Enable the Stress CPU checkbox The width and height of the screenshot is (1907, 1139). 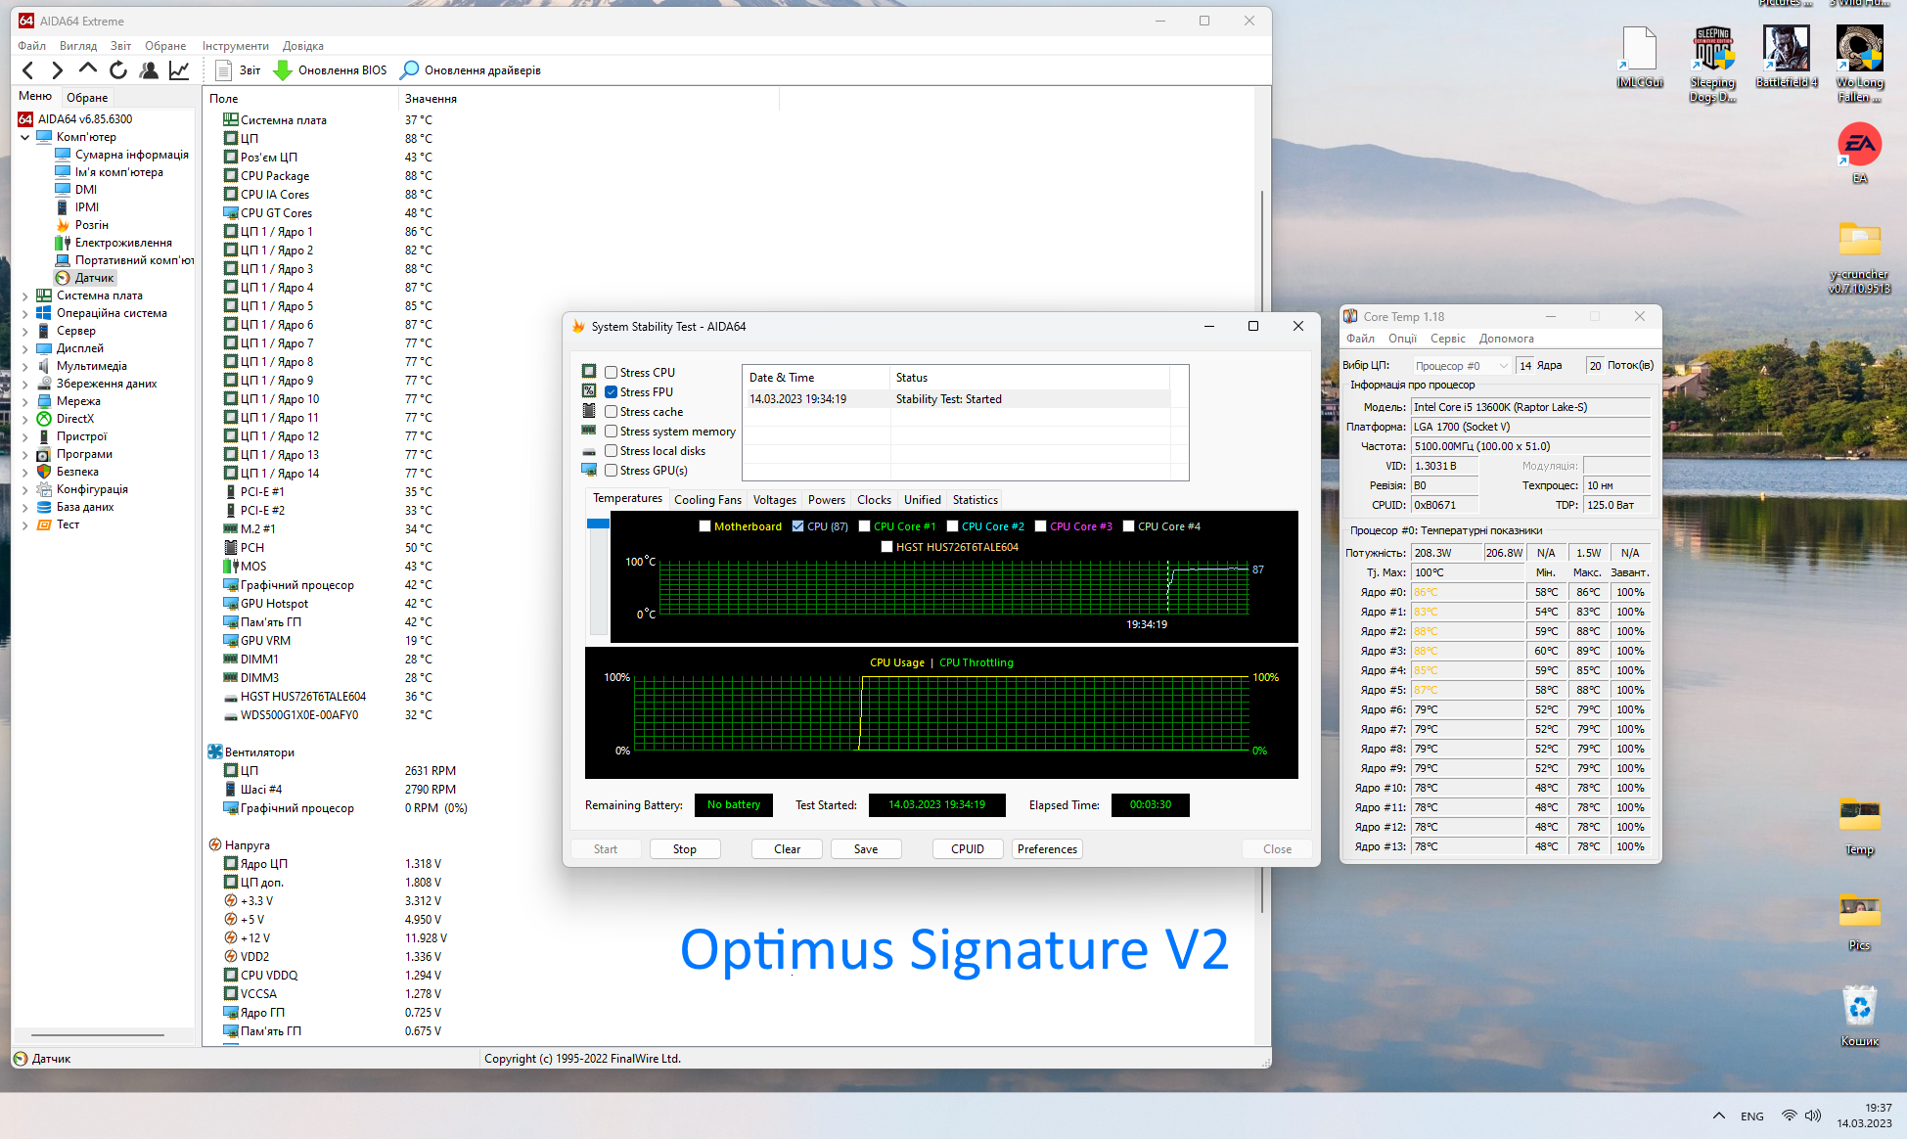pos(611,372)
